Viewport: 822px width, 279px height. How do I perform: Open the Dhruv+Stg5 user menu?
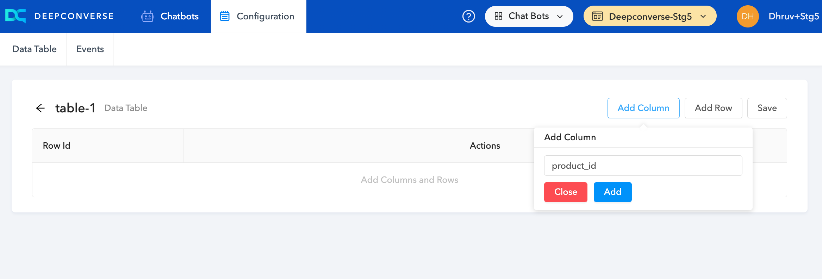[793, 16]
